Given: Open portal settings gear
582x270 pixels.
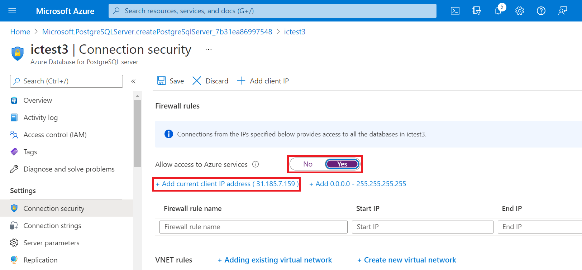Looking at the screenshot, I should click(x=520, y=11).
